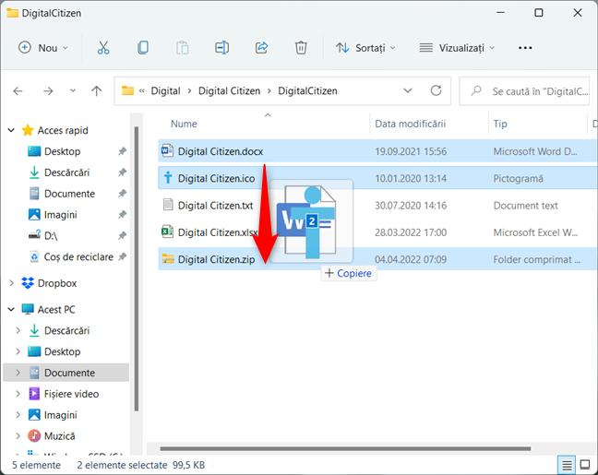Expand Fișiere video tree node
The image size is (598, 475).
click(x=18, y=394)
